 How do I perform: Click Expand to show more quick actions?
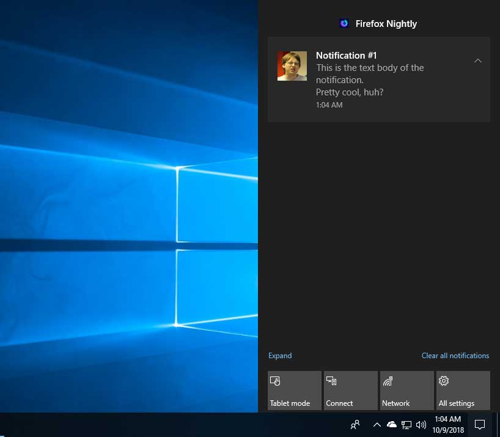tap(280, 356)
